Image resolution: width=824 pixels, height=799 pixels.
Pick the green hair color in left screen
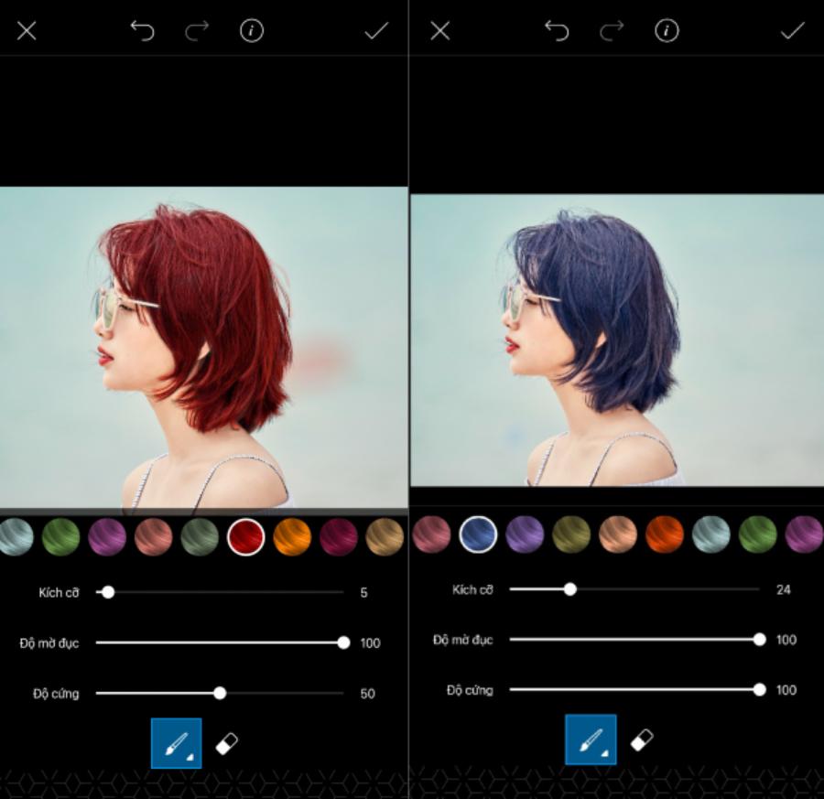pyautogui.click(x=61, y=537)
